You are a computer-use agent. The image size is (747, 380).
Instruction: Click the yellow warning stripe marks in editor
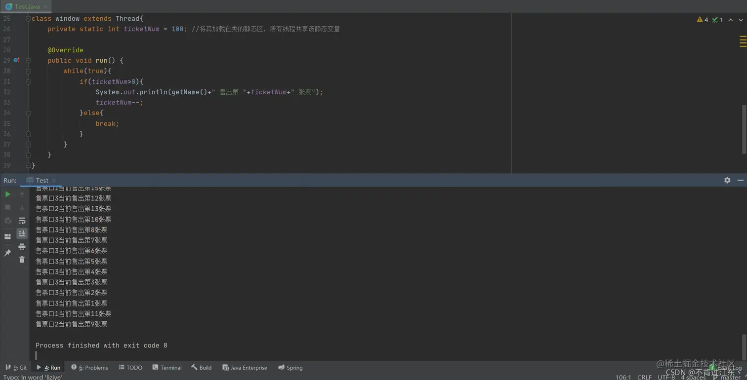click(x=743, y=41)
